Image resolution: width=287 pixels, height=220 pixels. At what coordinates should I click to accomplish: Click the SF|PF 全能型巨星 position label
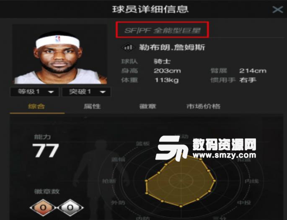pos(163,31)
